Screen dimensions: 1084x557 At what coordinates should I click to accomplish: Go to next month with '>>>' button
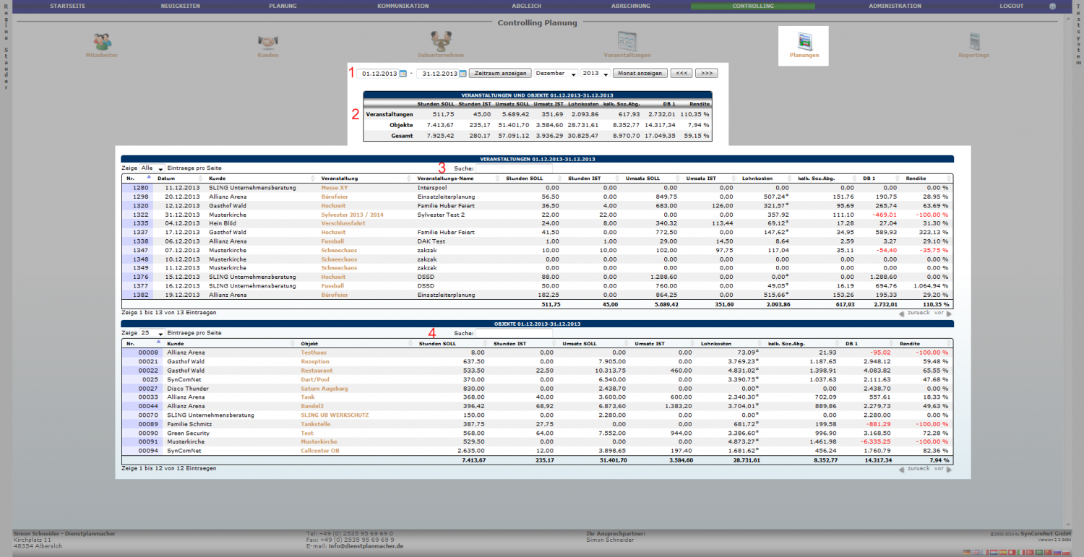(707, 74)
